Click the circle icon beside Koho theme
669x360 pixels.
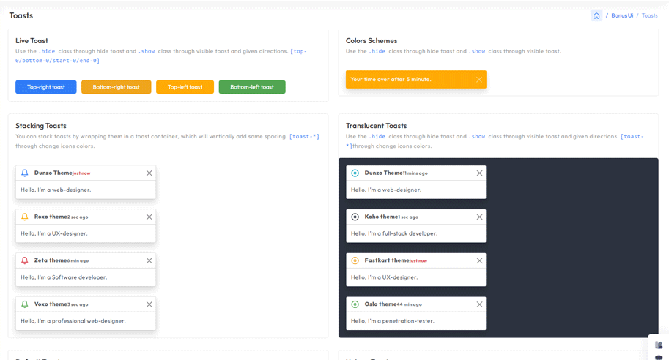(355, 217)
